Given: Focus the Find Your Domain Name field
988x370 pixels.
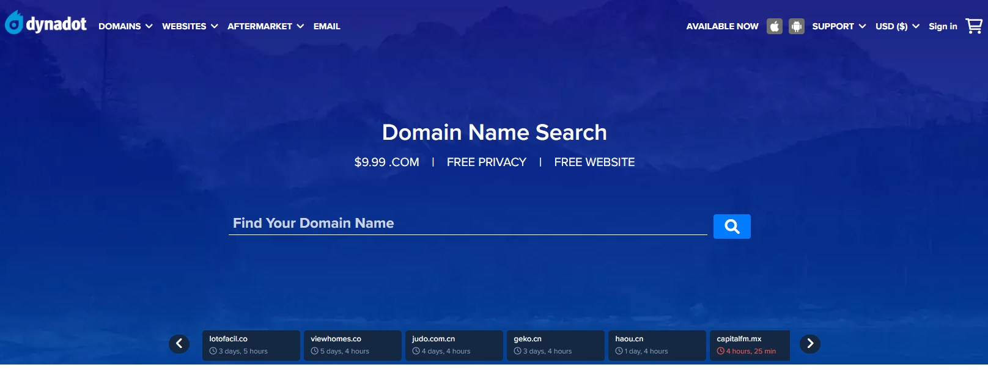Looking at the screenshot, I should [x=468, y=223].
